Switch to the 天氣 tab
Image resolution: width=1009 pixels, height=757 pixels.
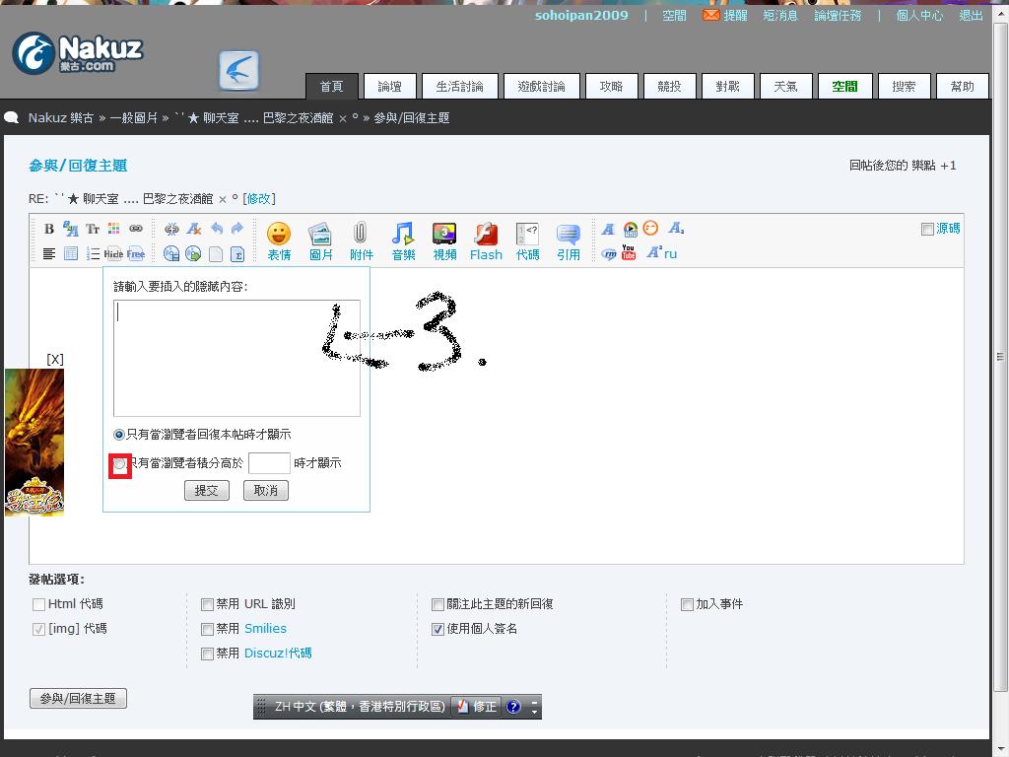[785, 87]
